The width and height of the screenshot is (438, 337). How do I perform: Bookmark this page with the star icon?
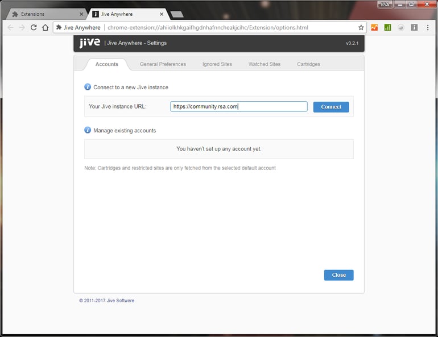click(361, 27)
